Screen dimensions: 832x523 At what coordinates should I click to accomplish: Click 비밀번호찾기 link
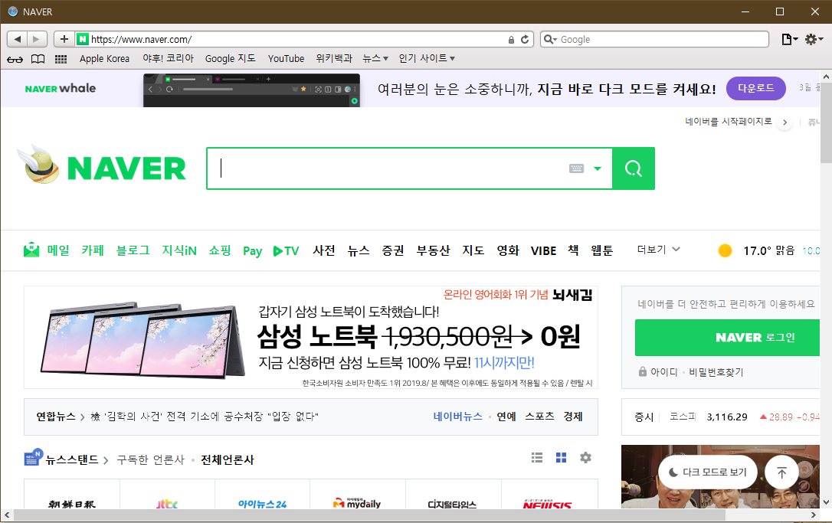pyautogui.click(x=716, y=372)
